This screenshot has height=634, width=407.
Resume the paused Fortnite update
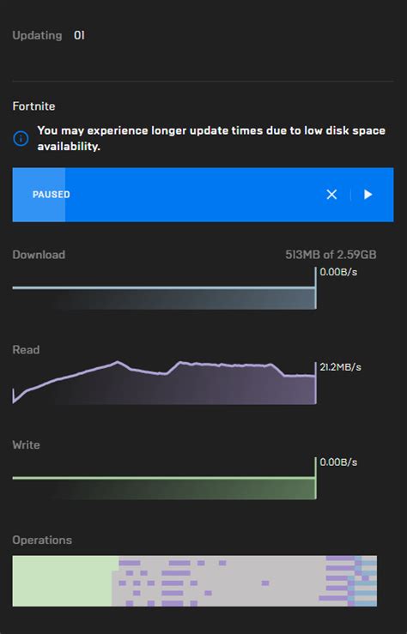(368, 195)
